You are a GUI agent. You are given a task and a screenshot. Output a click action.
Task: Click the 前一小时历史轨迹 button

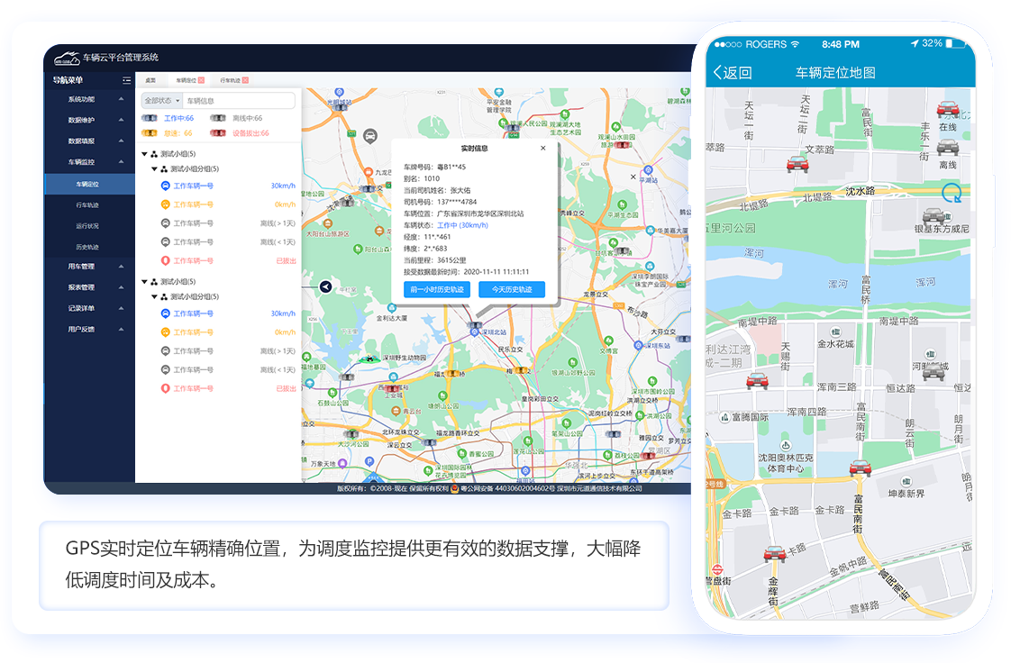point(437,288)
